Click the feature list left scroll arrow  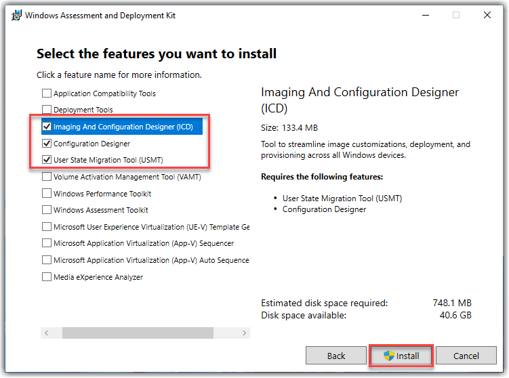[x=46, y=333]
